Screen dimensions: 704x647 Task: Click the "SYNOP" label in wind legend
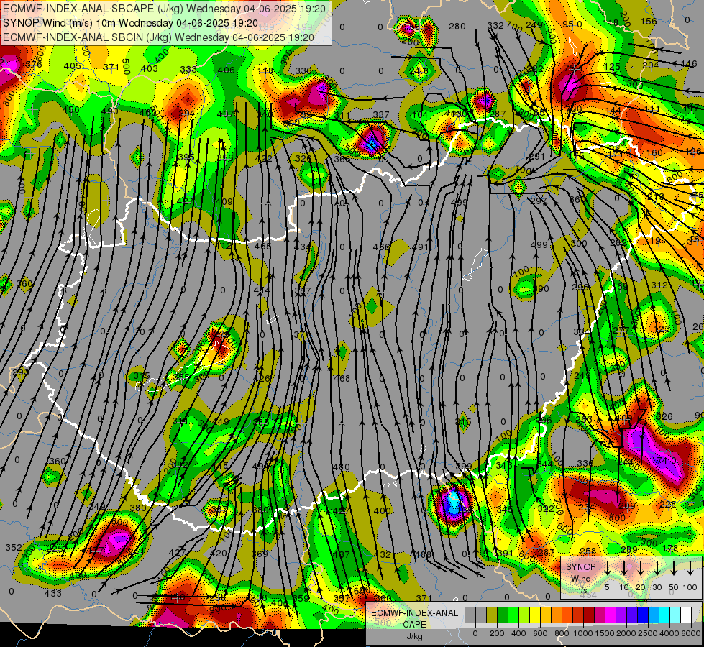pyautogui.click(x=580, y=567)
